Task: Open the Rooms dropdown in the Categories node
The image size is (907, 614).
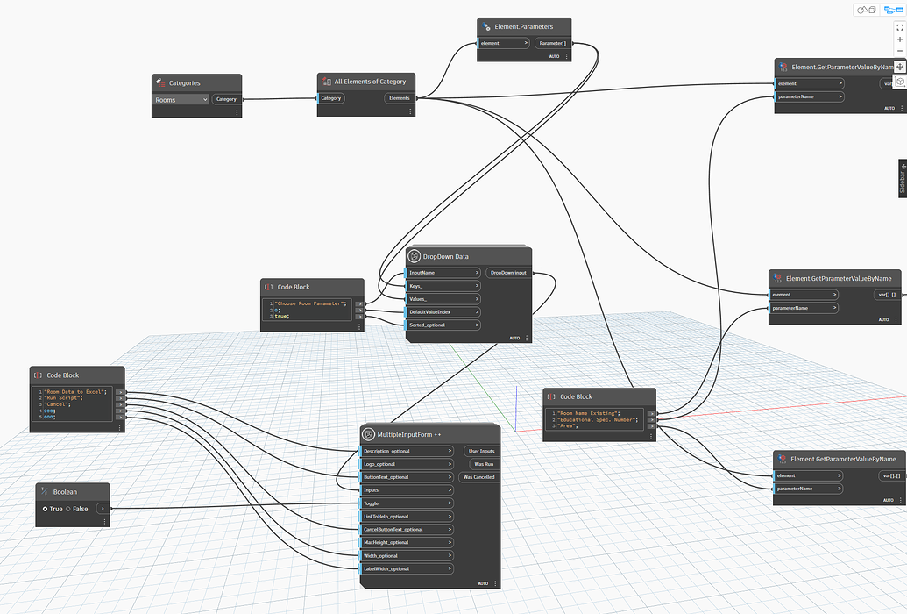Action: click(x=180, y=100)
